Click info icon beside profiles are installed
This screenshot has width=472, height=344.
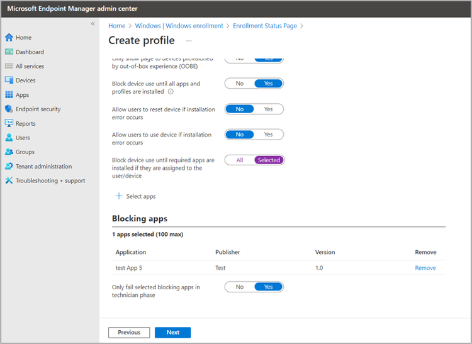(x=171, y=92)
